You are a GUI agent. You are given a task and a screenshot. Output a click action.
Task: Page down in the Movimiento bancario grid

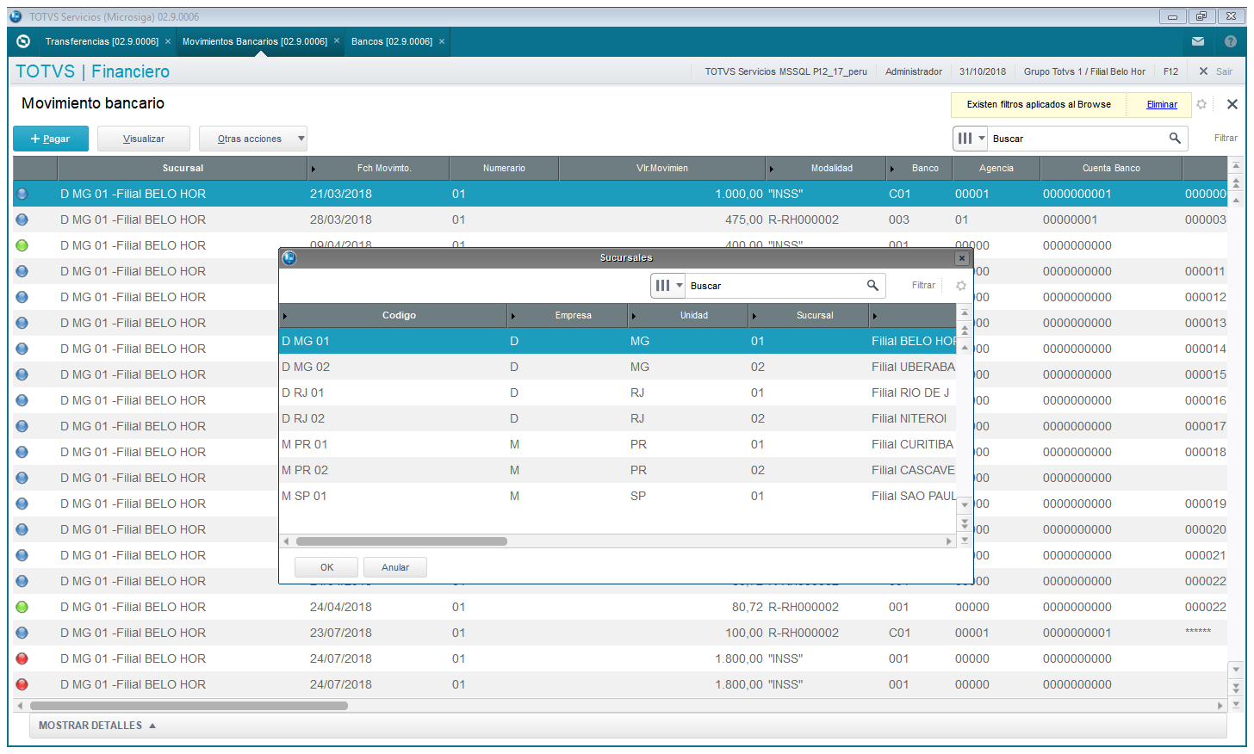(1236, 687)
